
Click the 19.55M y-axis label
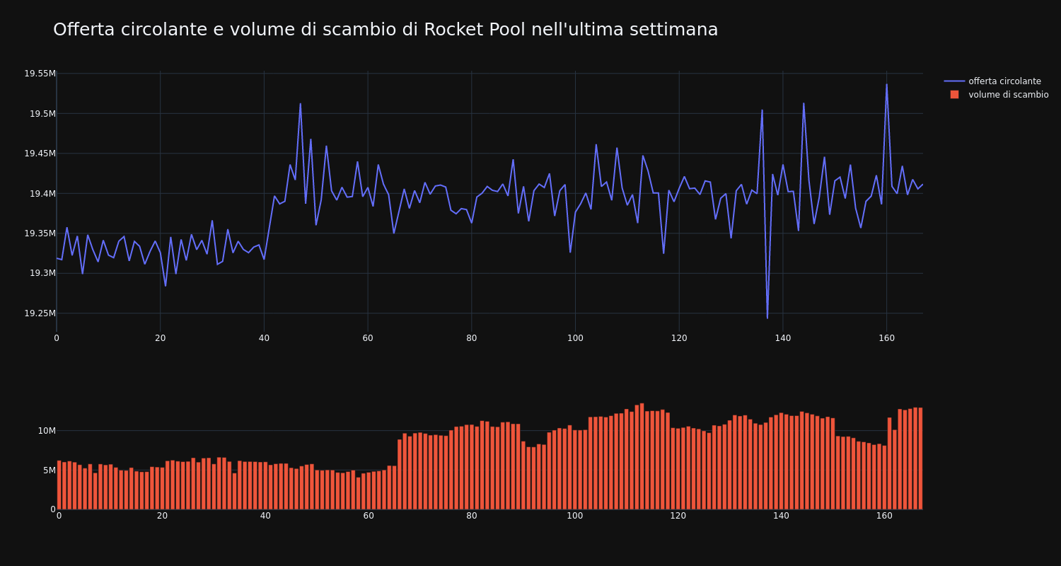(40, 74)
